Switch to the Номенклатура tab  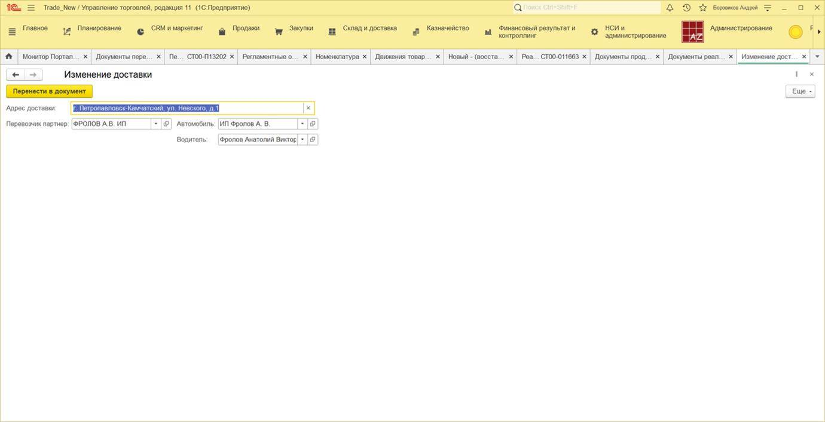337,57
